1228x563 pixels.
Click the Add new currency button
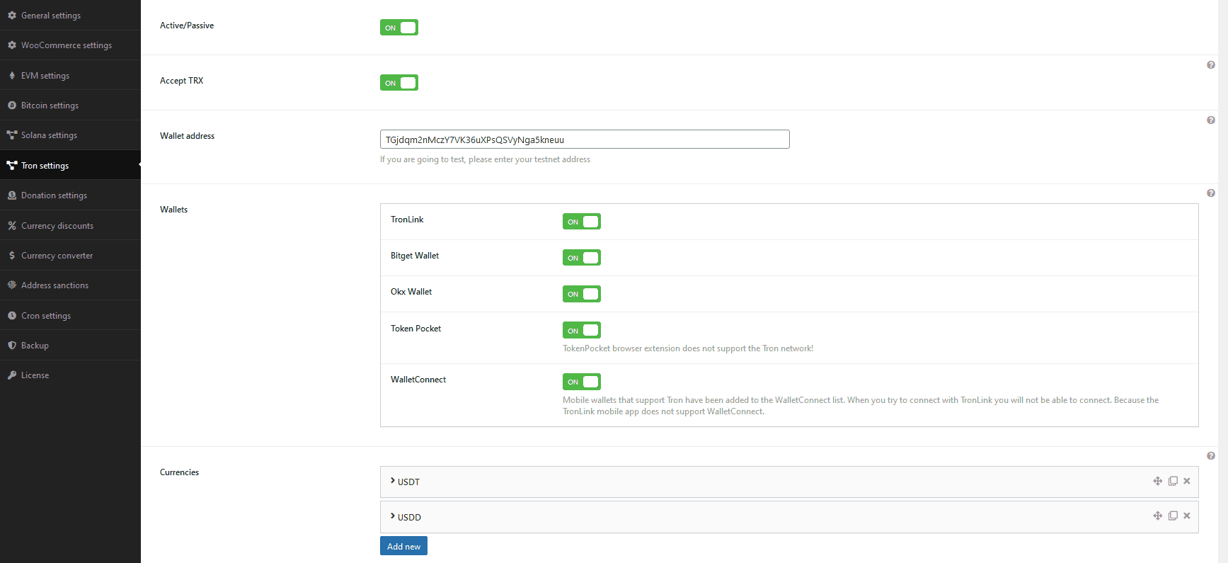(x=403, y=546)
